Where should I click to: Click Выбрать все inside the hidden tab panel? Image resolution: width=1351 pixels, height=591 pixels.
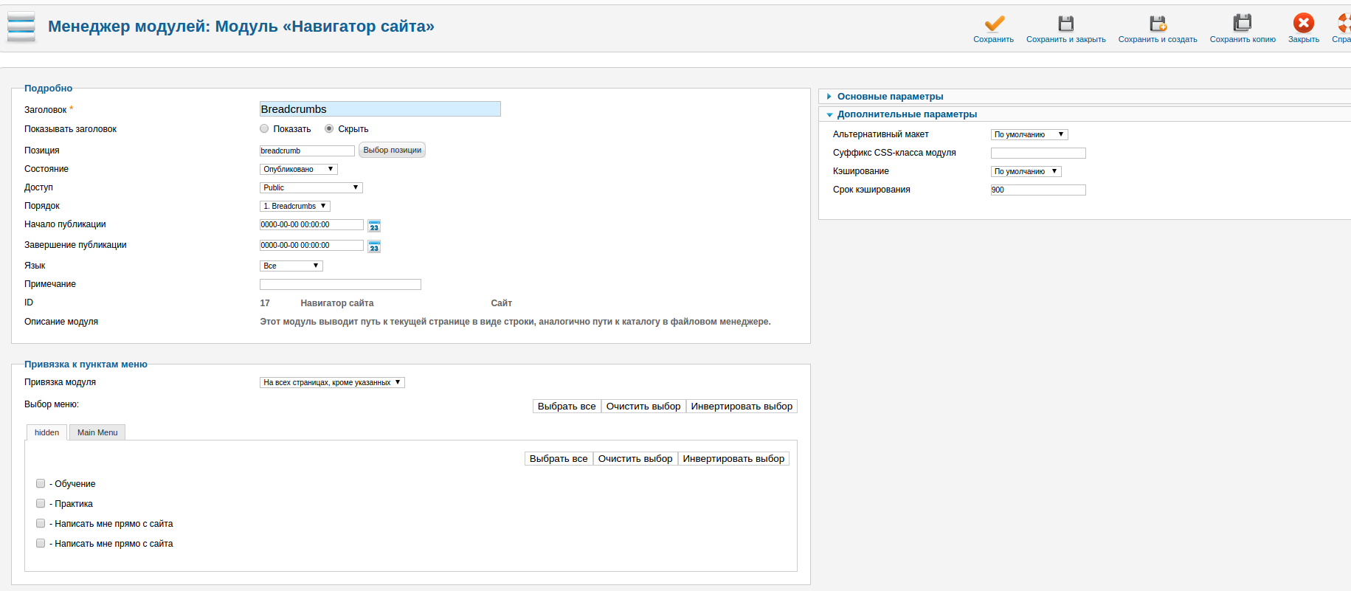pyautogui.click(x=559, y=459)
